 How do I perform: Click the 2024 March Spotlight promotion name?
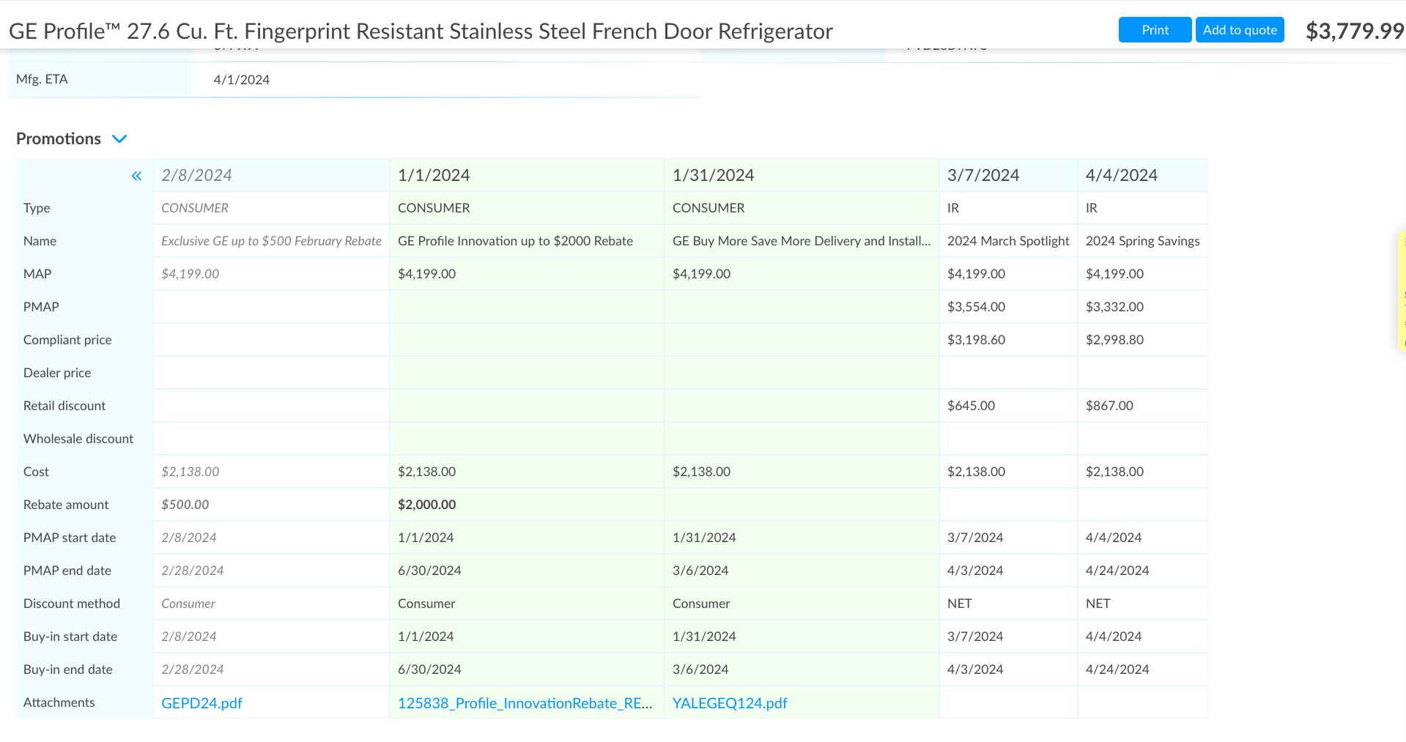pos(1007,241)
